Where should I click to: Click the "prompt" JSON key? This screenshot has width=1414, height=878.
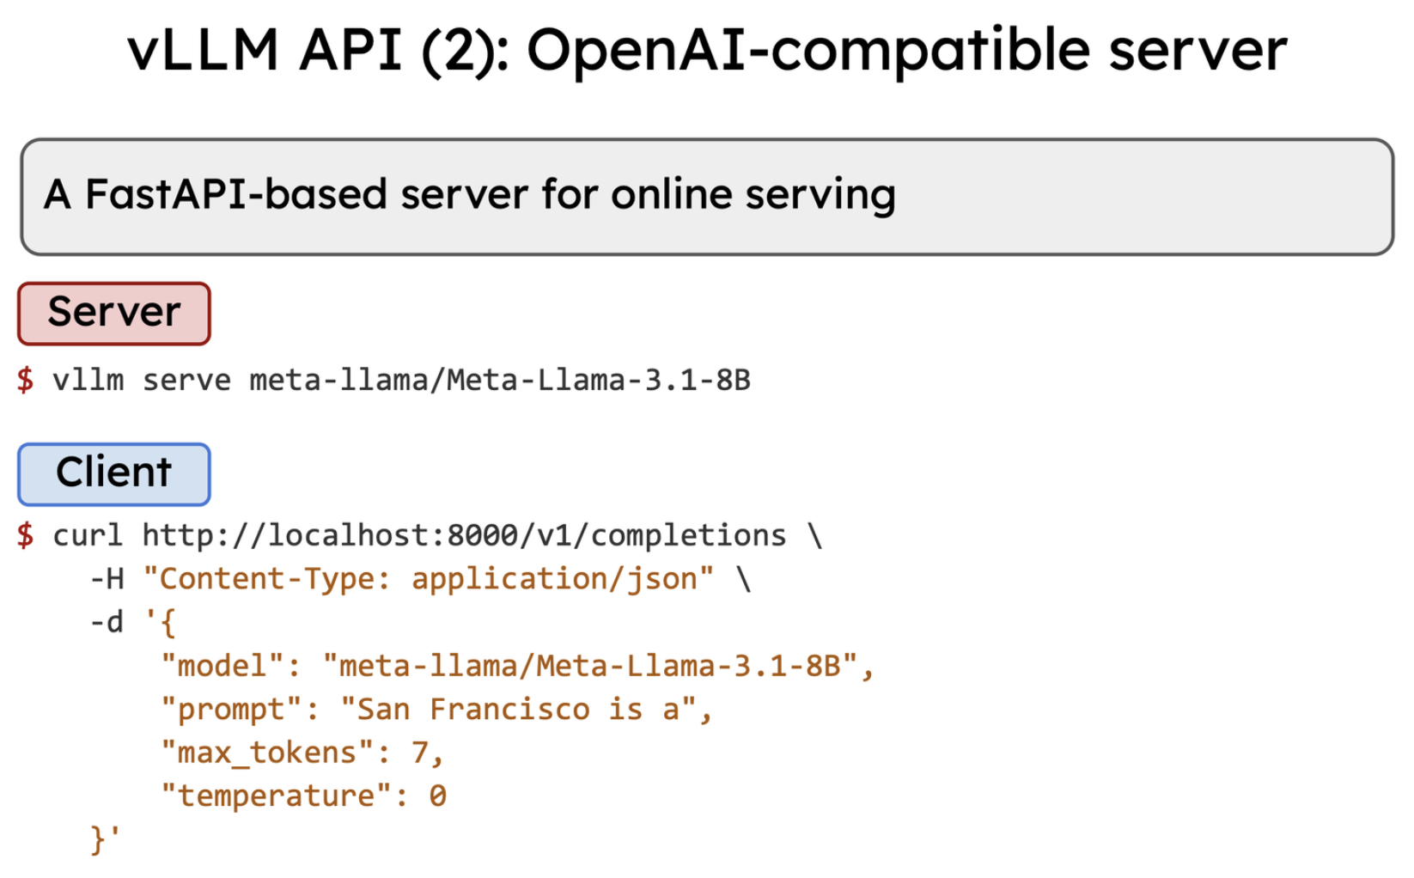pos(230,710)
